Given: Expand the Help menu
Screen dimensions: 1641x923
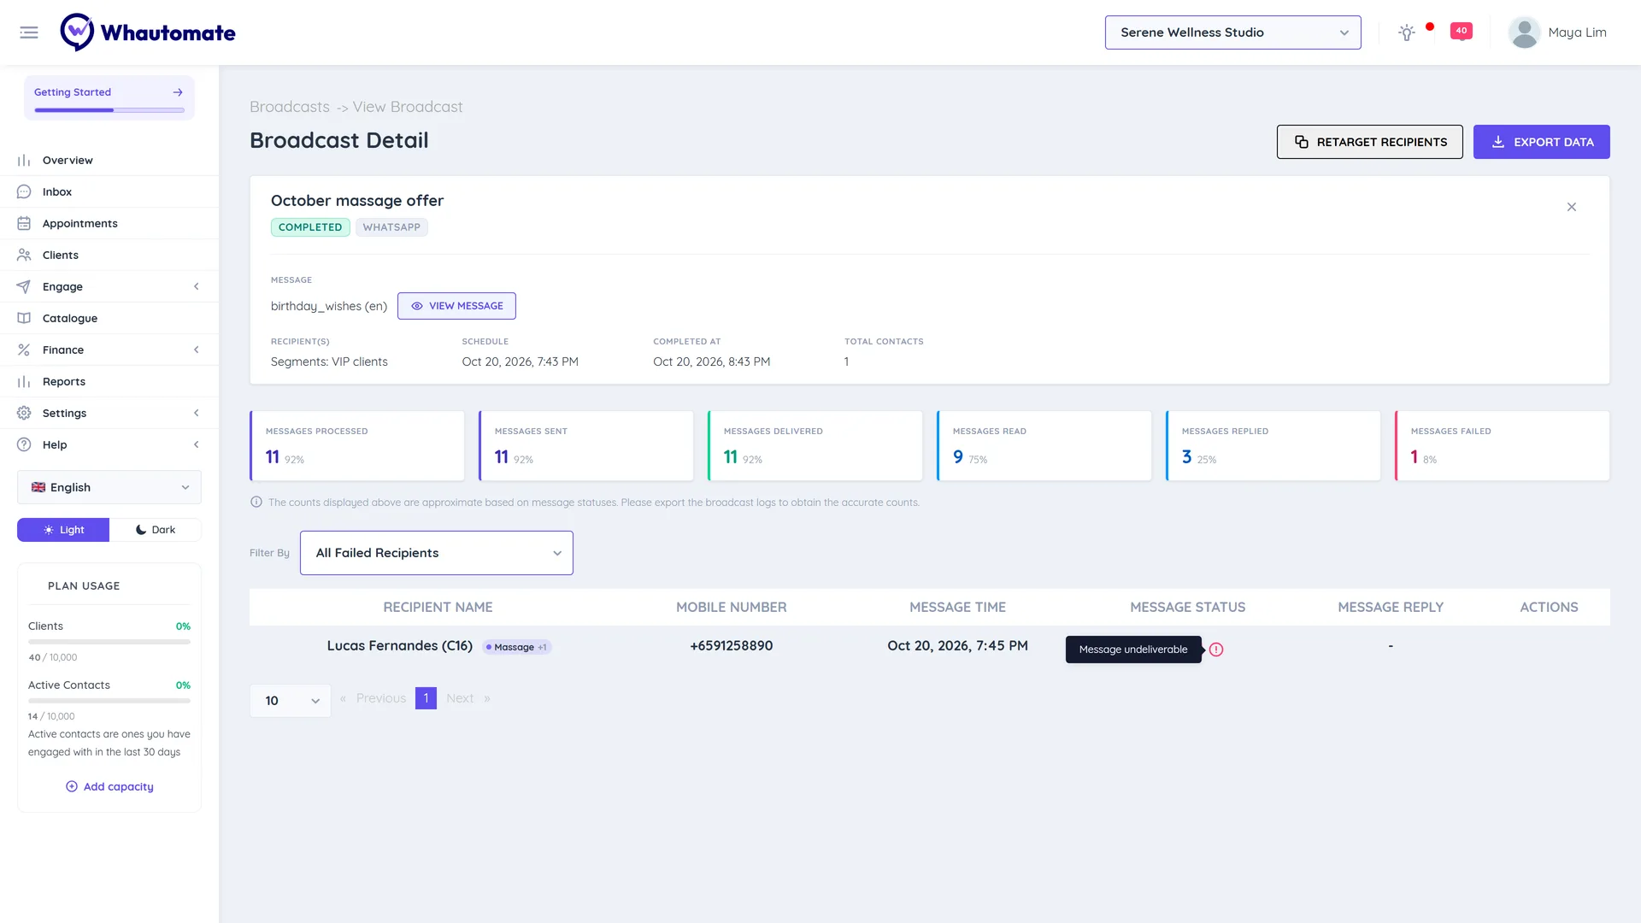Looking at the screenshot, I should click(x=109, y=444).
